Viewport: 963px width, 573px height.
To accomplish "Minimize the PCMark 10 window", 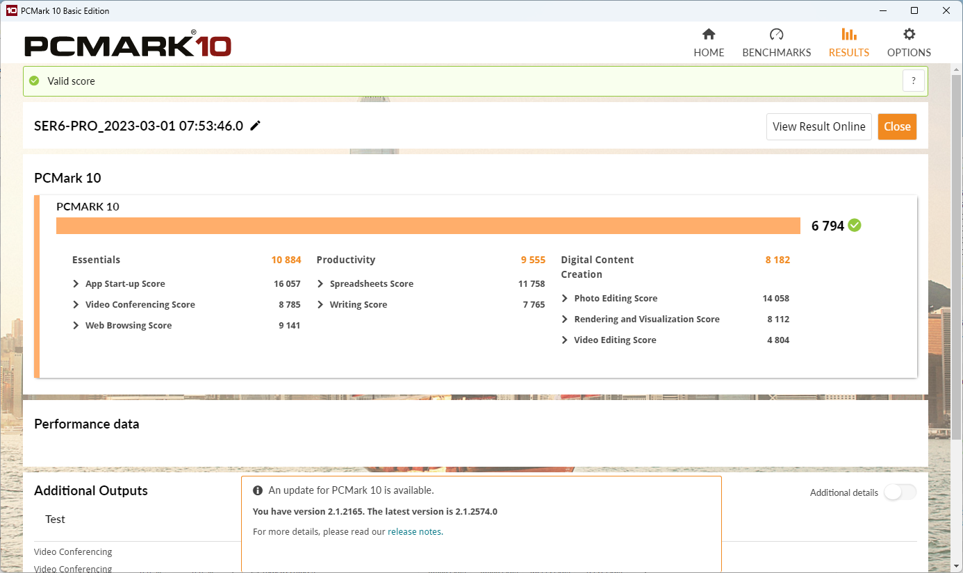I will pyautogui.click(x=882, y=10).
